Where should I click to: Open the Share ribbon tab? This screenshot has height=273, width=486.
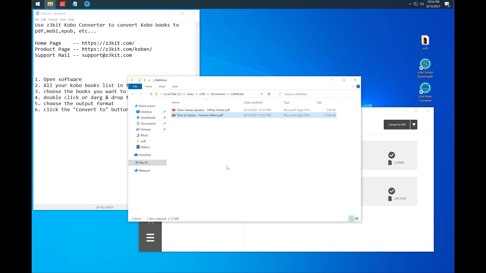[x=162, y=86]
